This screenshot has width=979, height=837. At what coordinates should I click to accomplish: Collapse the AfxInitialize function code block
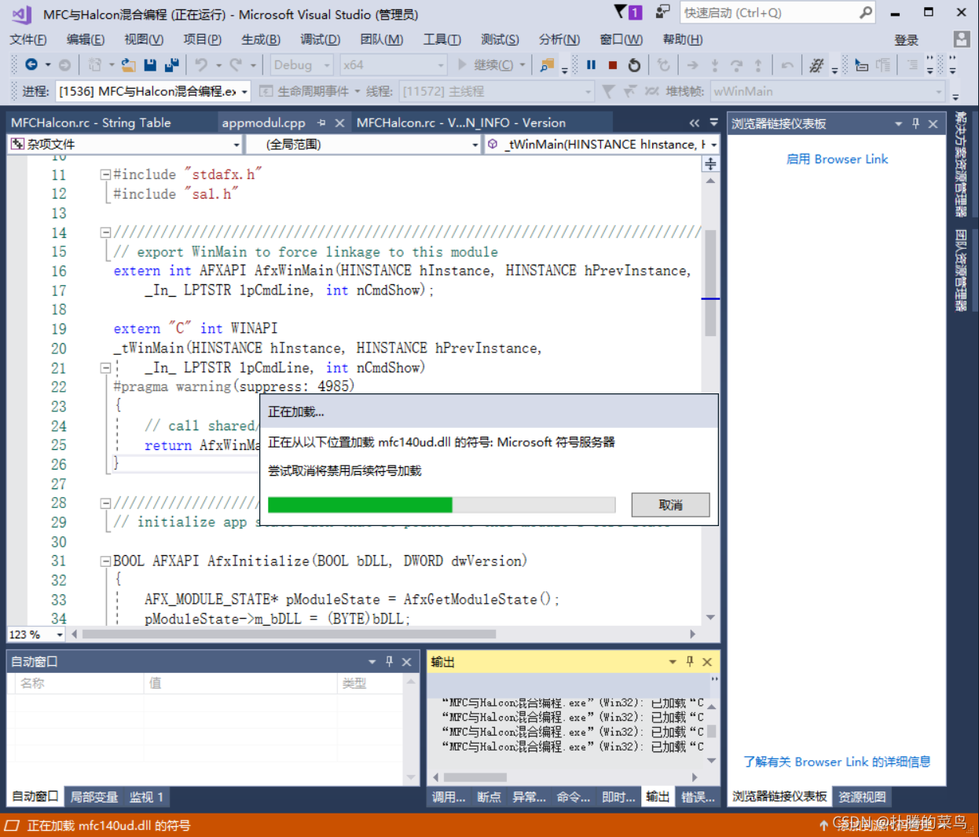pyautogui.click(x=105, y=561)
